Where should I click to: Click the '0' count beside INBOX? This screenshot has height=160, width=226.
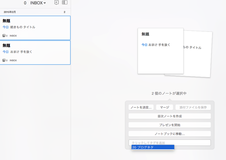(x=25, y=3)
